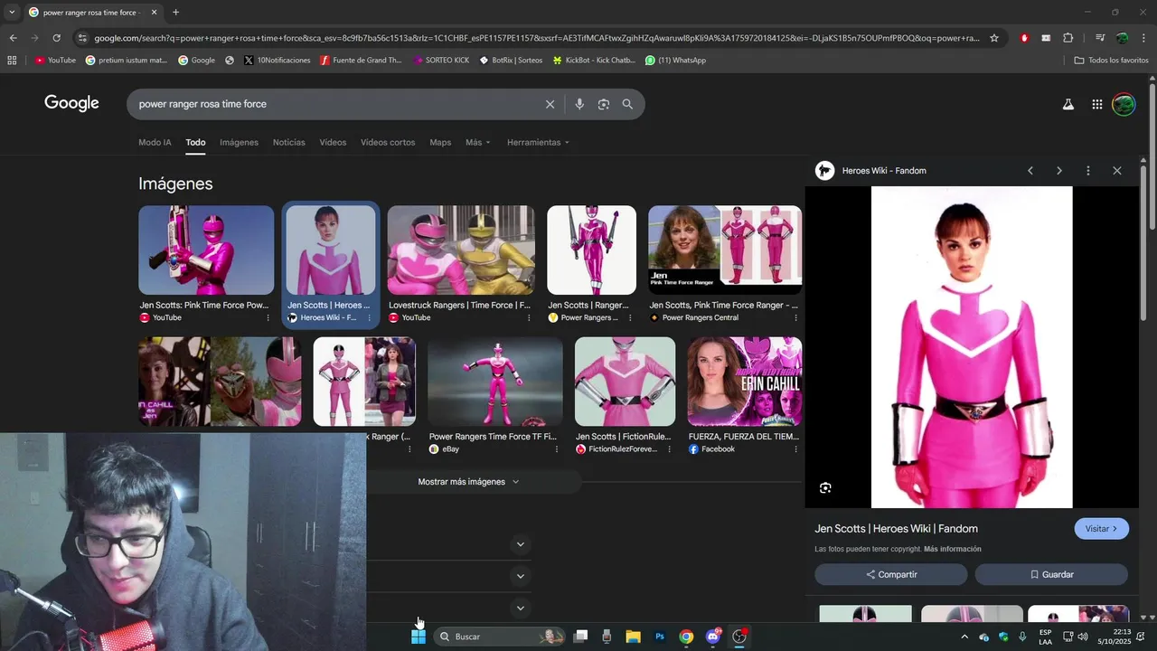The height and width of the screenshot is (651, 1157).
Task: Reload the page
Action: click(x=56, y=38)
